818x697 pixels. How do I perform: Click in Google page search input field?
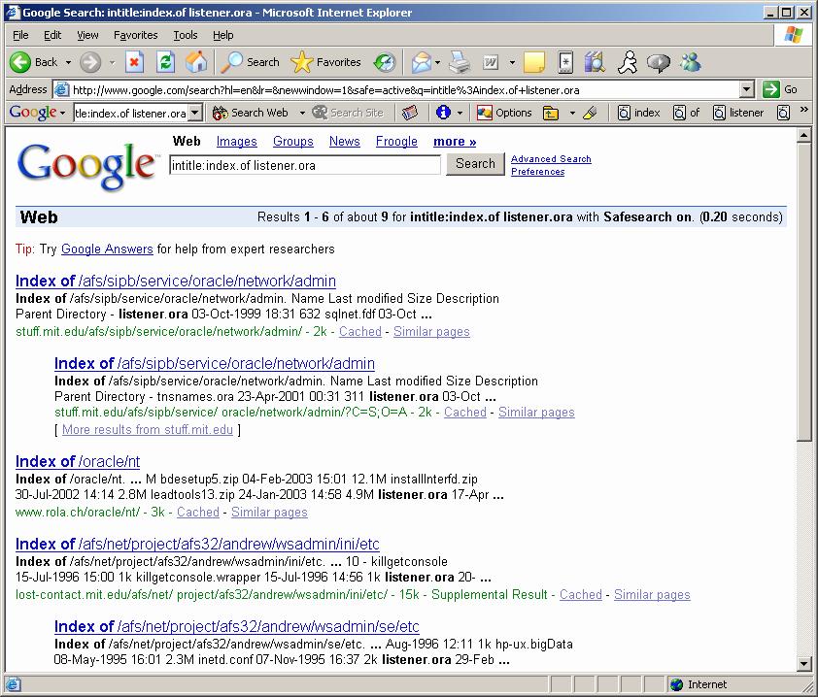point(305,165)
